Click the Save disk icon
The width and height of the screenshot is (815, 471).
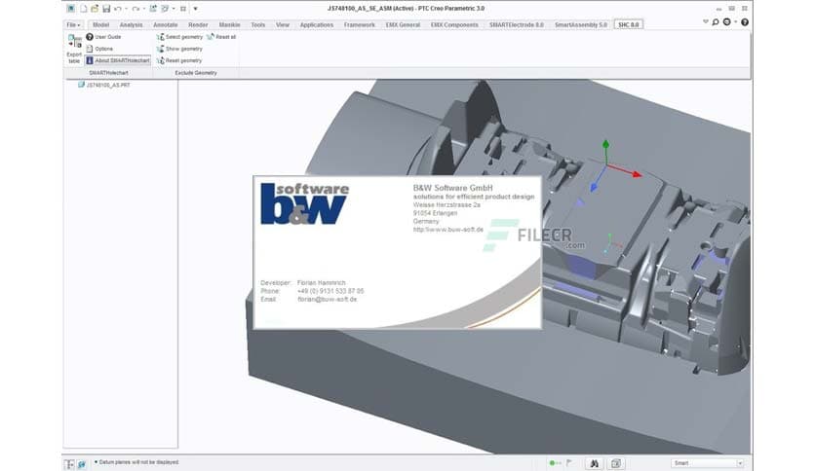coord(106,9)
